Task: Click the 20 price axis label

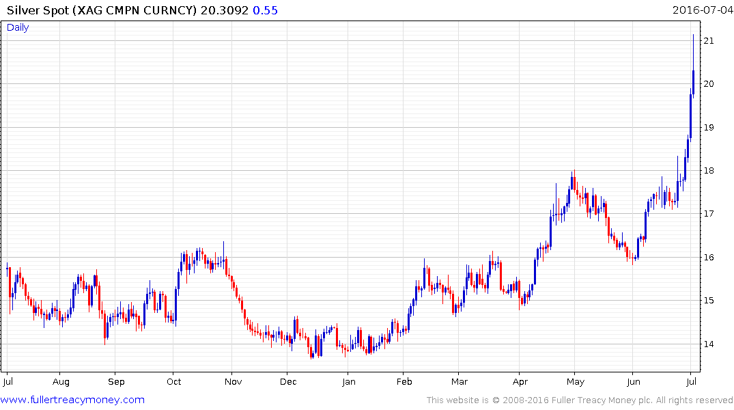Action: point(709,84)
